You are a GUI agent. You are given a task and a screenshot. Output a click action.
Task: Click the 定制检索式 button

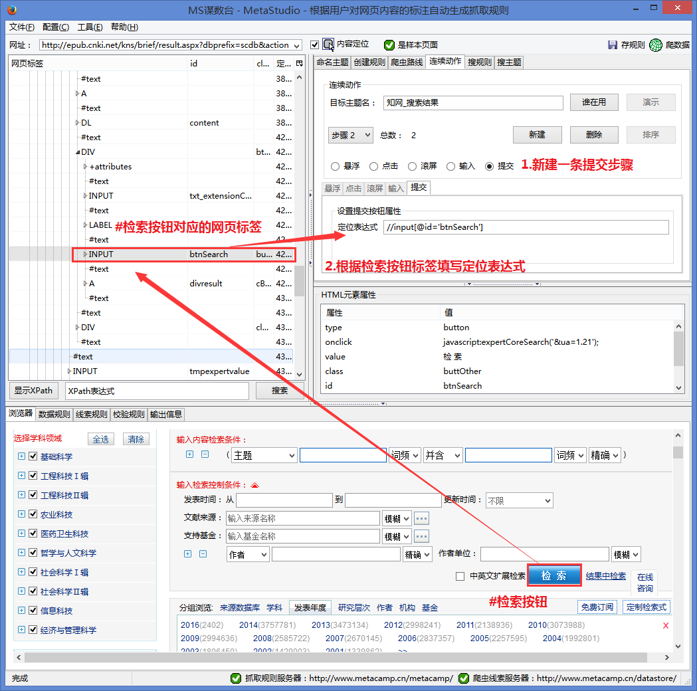647,607
